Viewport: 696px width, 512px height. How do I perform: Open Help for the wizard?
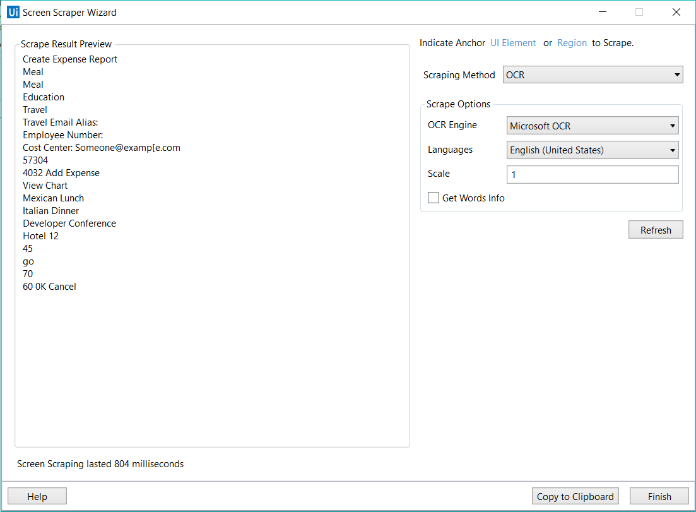(x=37, y=497)
